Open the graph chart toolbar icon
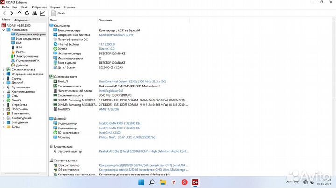Screen dimensions: 336x188 click(42, 13)
